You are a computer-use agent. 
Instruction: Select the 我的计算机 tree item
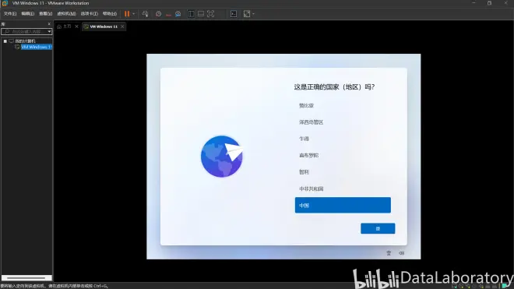coord(25,41)
